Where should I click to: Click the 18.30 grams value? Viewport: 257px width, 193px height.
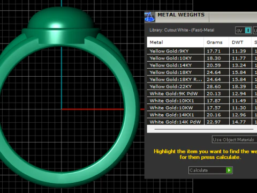(x=214, y=58)
